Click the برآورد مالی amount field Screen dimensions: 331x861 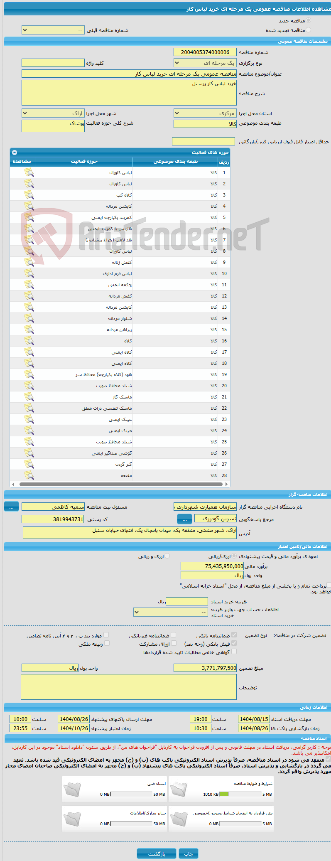pyautogui.click(x=212, y=566)
